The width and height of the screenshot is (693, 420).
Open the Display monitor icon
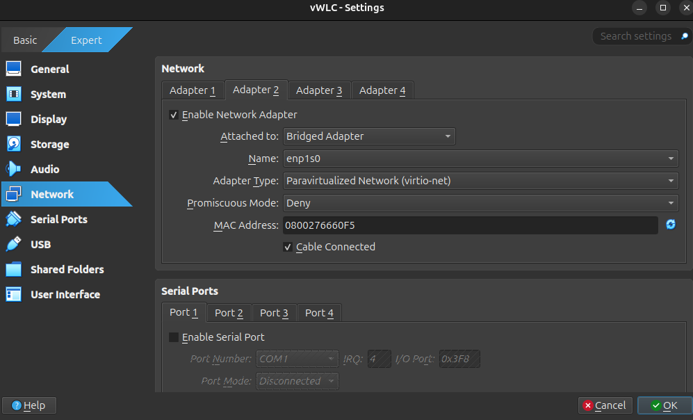(x=14, y=120)
